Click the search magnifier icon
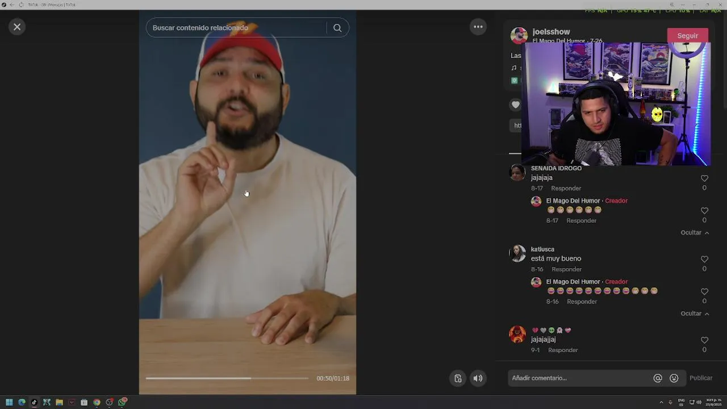The height and width of the screenshot is (409, 727). click(x=337, y=28)
